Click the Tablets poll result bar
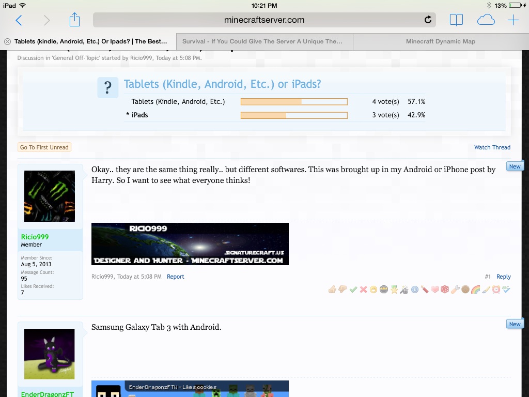 294,102
